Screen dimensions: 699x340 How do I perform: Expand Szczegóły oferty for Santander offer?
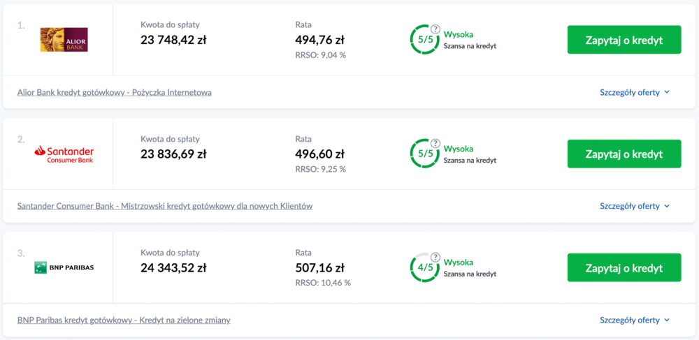(x=635, y=207)
